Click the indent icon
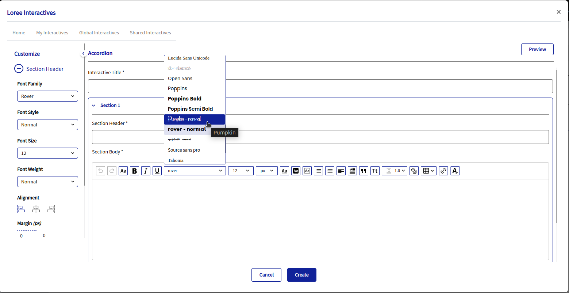 [353, 171]
